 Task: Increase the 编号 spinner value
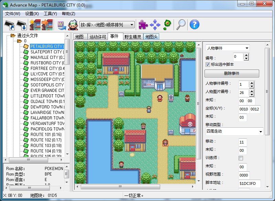[246, 55]
